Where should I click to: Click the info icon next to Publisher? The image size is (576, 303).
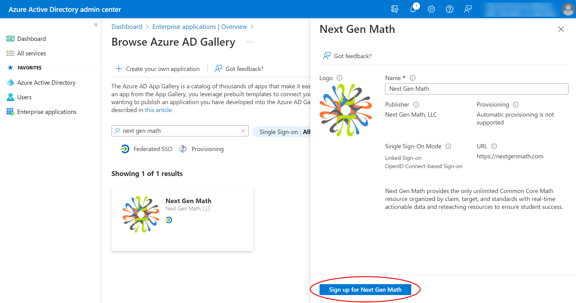coord(416,105)
